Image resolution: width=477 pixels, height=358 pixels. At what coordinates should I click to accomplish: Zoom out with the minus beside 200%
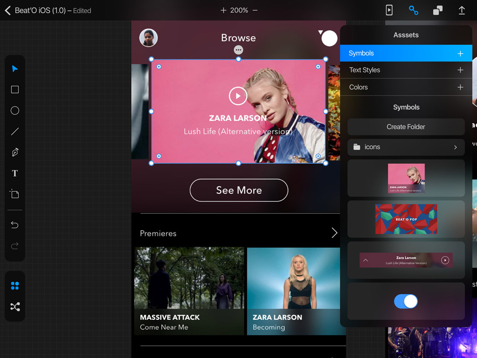255,11
